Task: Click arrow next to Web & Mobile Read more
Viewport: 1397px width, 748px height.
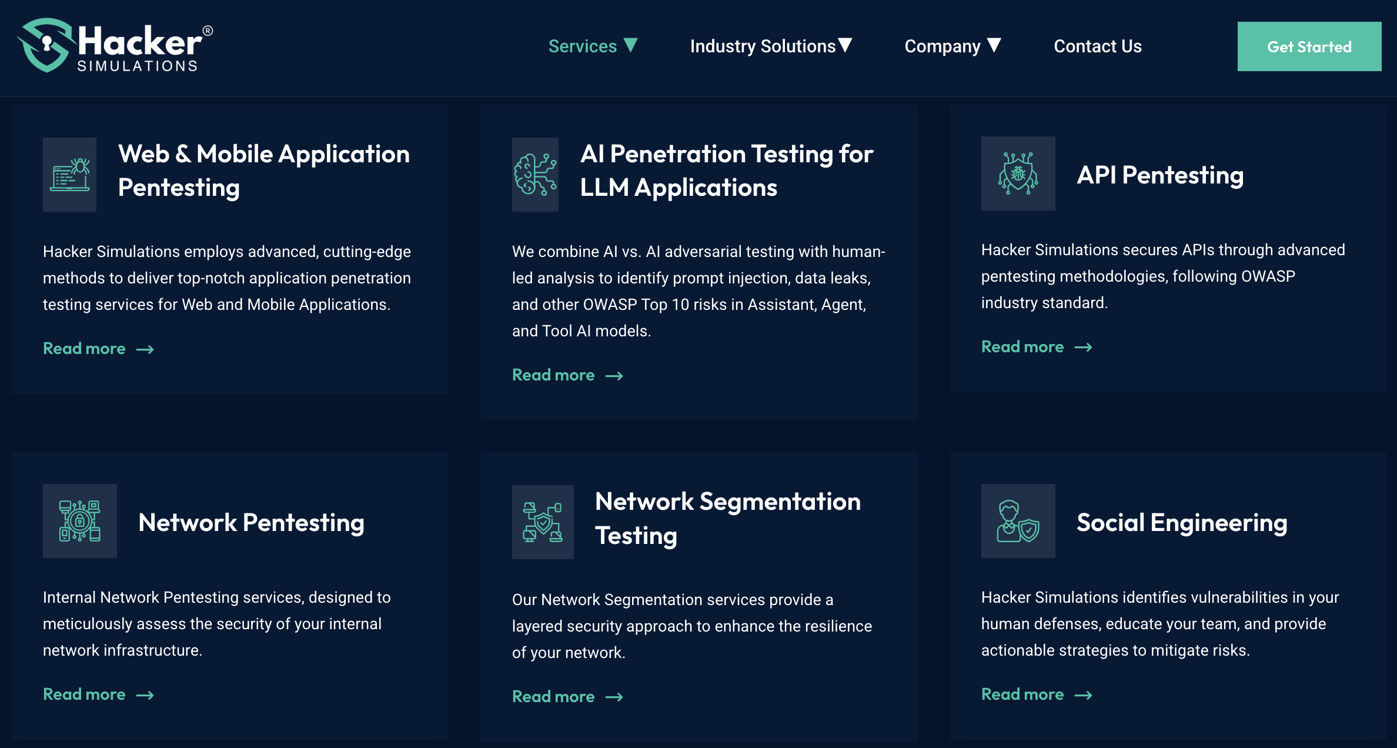Action: pyautogui.click(x=145, y=349)
